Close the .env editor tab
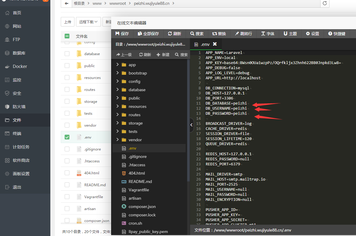The image size is (356, 236). pyautogui.click(x=215, y=44)
